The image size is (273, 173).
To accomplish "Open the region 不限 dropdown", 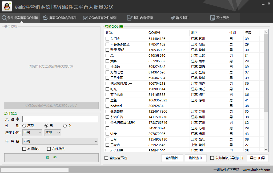I will pos(53,133).
